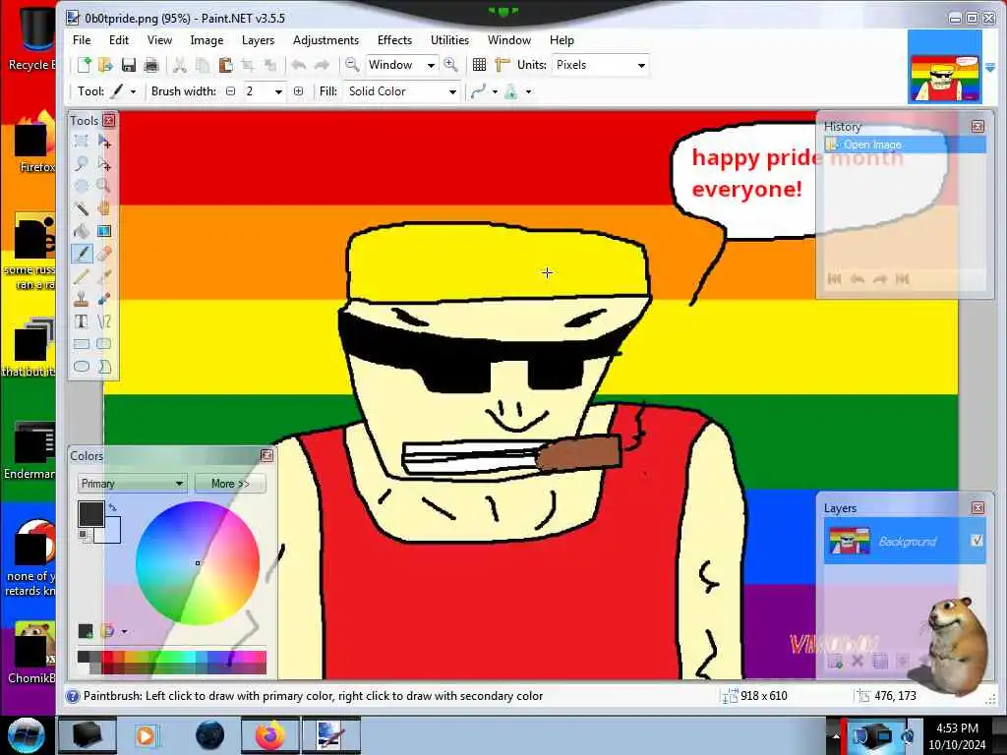Toggle the pixel grid display
This screenshot has height=755, width=1007.
[x=479, y=65]
